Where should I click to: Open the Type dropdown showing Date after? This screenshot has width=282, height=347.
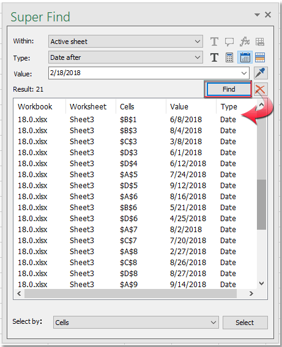[x=125, y=57]
